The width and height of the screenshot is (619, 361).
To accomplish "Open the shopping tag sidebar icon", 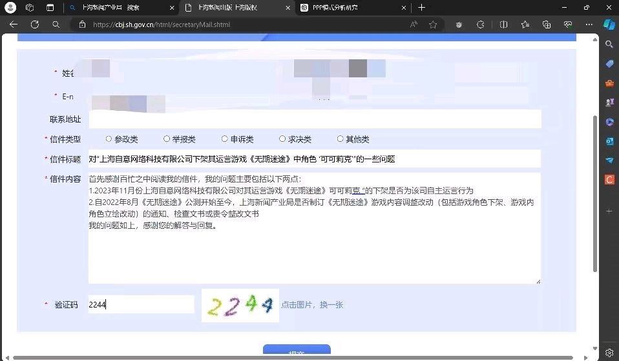I will [x=609, y=64].
